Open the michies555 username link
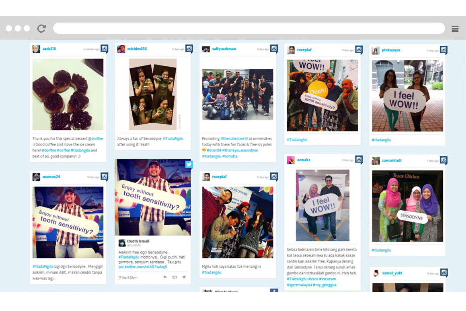 tap(137, 49)
